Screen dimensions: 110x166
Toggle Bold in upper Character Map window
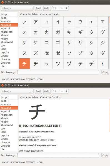tap(38, 8)
